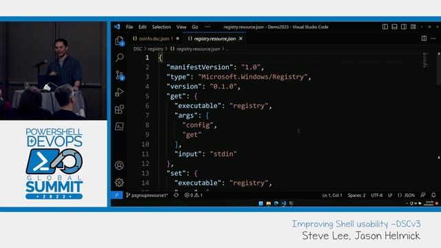Image resolution: width=441 pixels, height=248 pixels.
Task: Click line number 13 in gutter
Action: pyautogui.click(x=145, y=173)
